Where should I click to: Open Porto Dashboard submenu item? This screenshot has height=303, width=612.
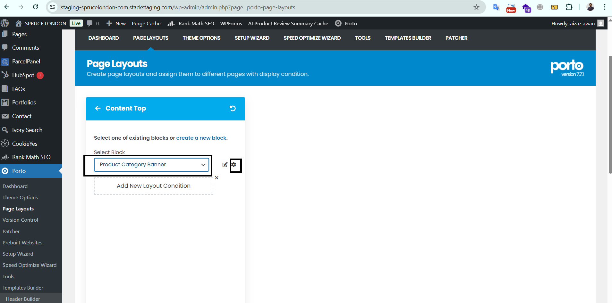coord(15,186)
